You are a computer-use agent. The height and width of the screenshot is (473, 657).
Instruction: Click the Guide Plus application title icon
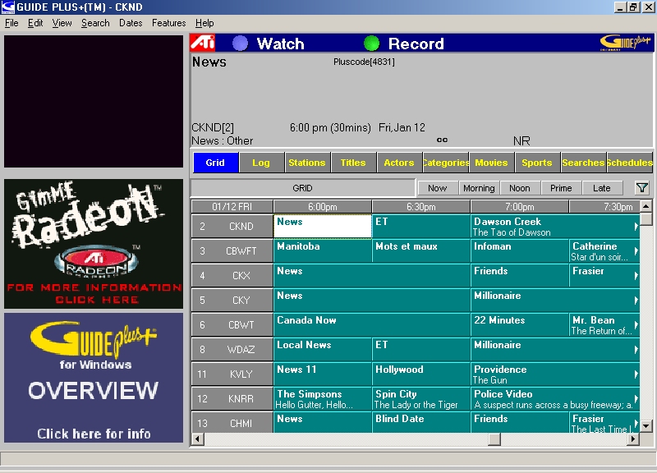click(8, 7)
